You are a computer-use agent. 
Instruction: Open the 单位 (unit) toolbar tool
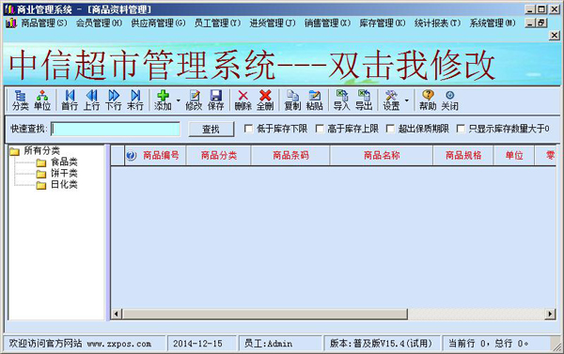point(42,100)
